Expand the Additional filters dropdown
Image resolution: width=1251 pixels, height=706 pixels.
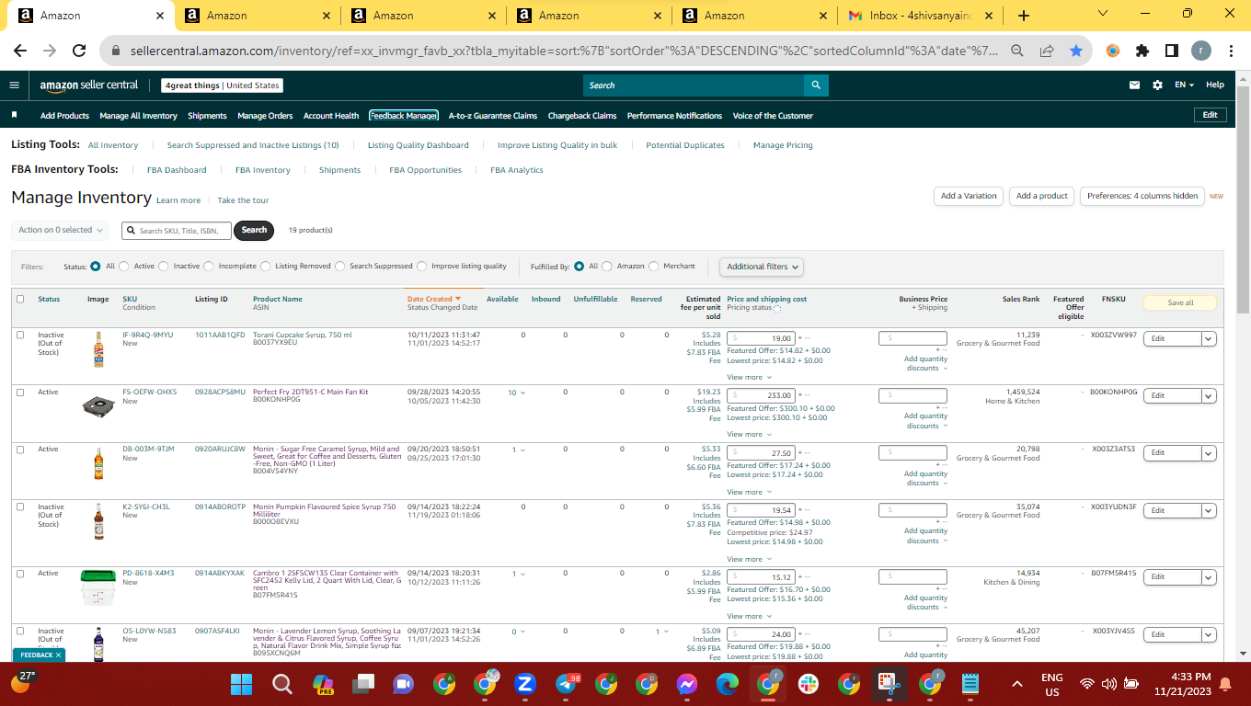tap(761, 267)
